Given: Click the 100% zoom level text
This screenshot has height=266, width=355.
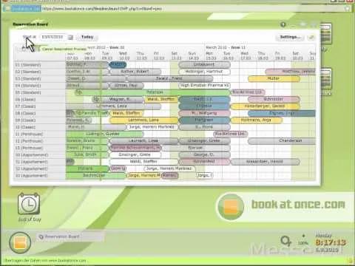Looking at the screenshot, I should click(x=302, y=243).
